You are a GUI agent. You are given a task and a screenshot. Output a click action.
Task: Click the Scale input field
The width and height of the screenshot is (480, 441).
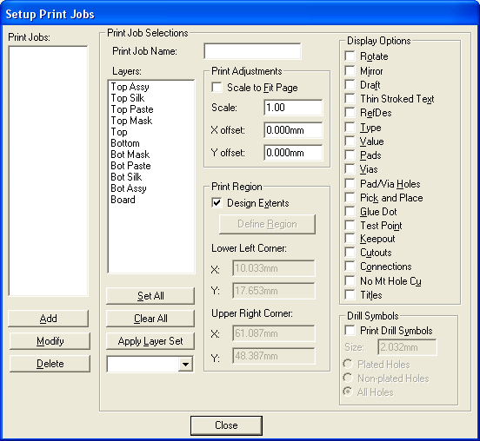click(293, 108)
